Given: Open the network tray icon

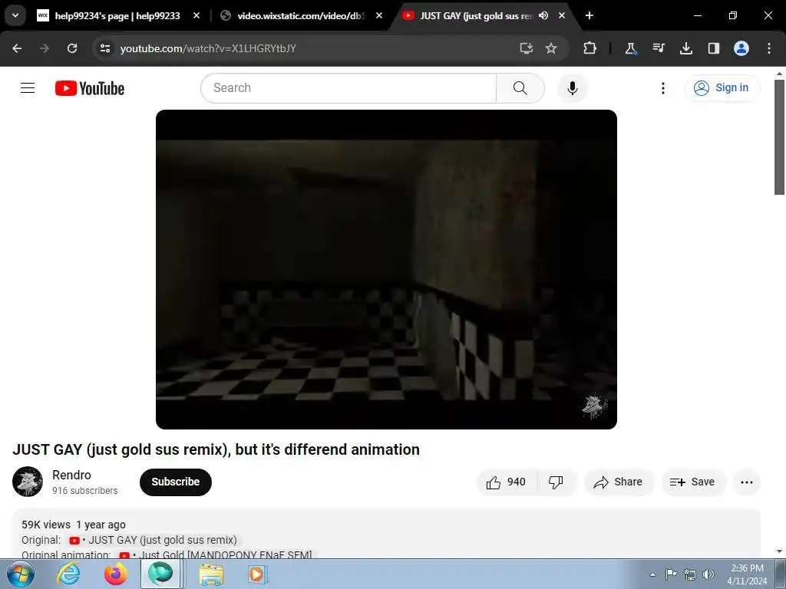Looking at the screenshot, I should click(x=690, y=574).
